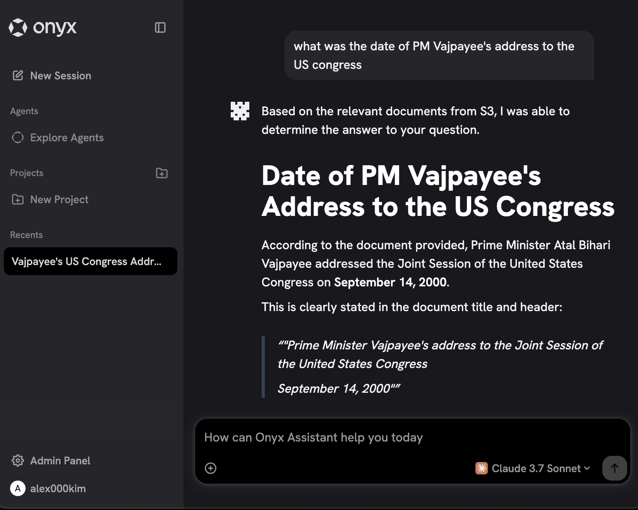Viewport: 638px width, 510px height.
Task: Collapse the sidebar with the panel toggle
Action: [160, 27]
